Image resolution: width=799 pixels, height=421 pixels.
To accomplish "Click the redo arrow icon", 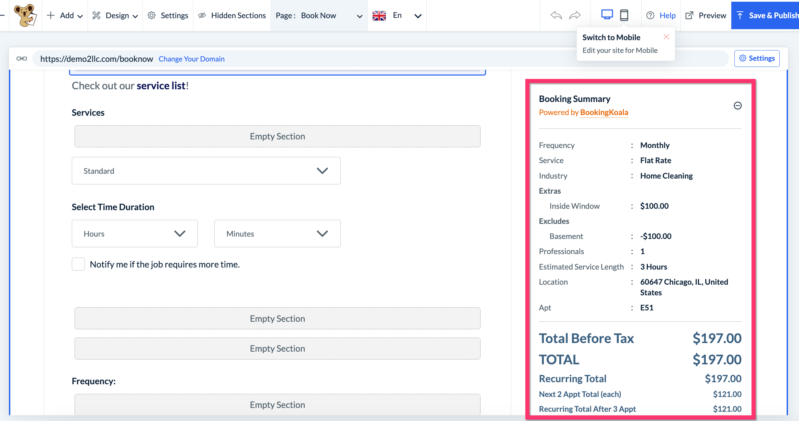I will [575, 15].
